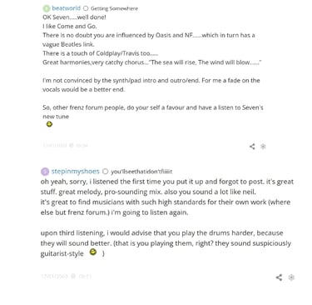Click beatworld's green avatar icon
Image resolution: width=312 pixels, height=305 pixels.
47,8
